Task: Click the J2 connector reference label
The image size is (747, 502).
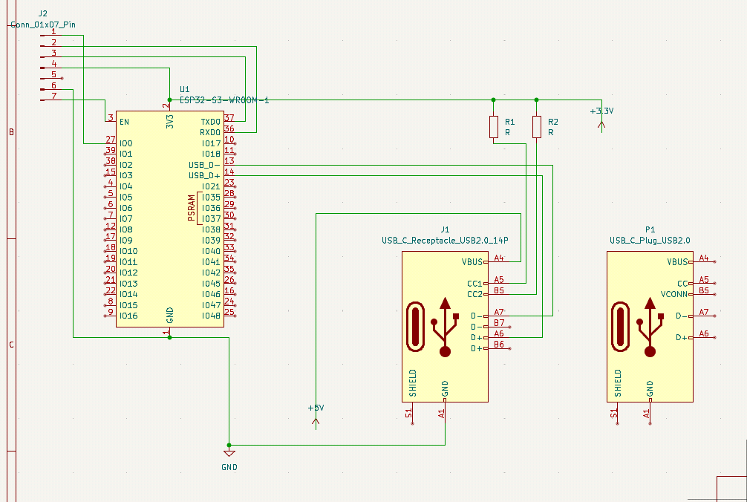Action: point(43,13)
